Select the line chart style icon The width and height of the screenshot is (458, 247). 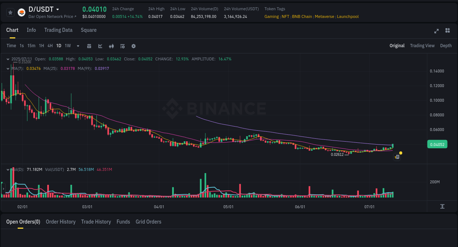click(x=100, y=46)
